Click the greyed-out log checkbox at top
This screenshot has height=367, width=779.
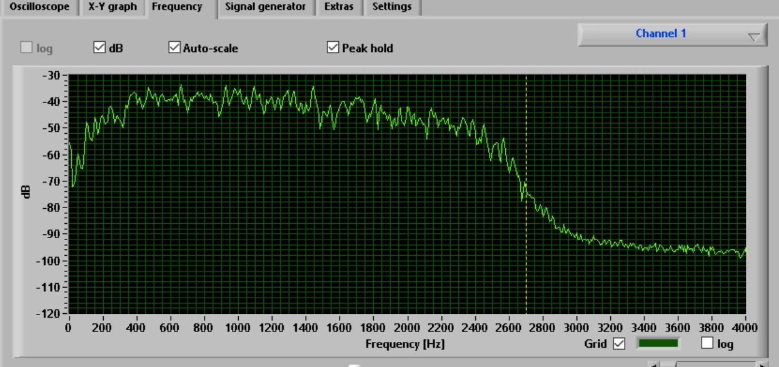[x=26, y=48]
